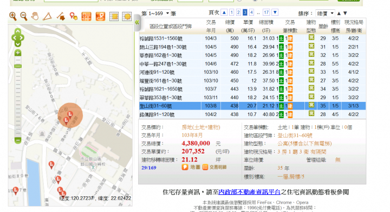Activate the hand pan tool

(35, 16)
